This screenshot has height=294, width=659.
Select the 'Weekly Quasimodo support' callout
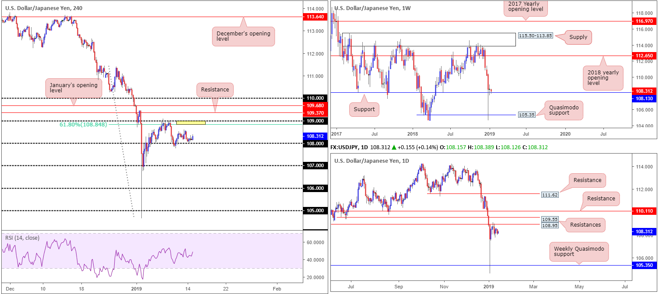tap(578, 252)
